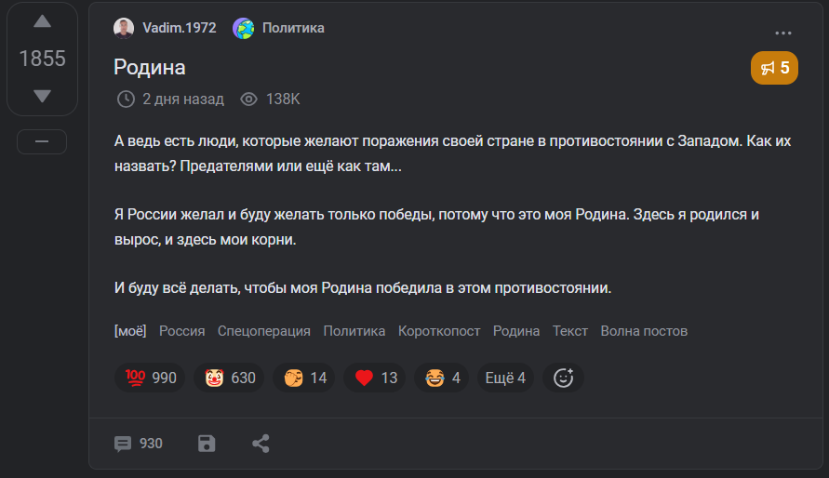Filter by the Спецоперация tag
829x478 pixels.
[x=264, y=331]
